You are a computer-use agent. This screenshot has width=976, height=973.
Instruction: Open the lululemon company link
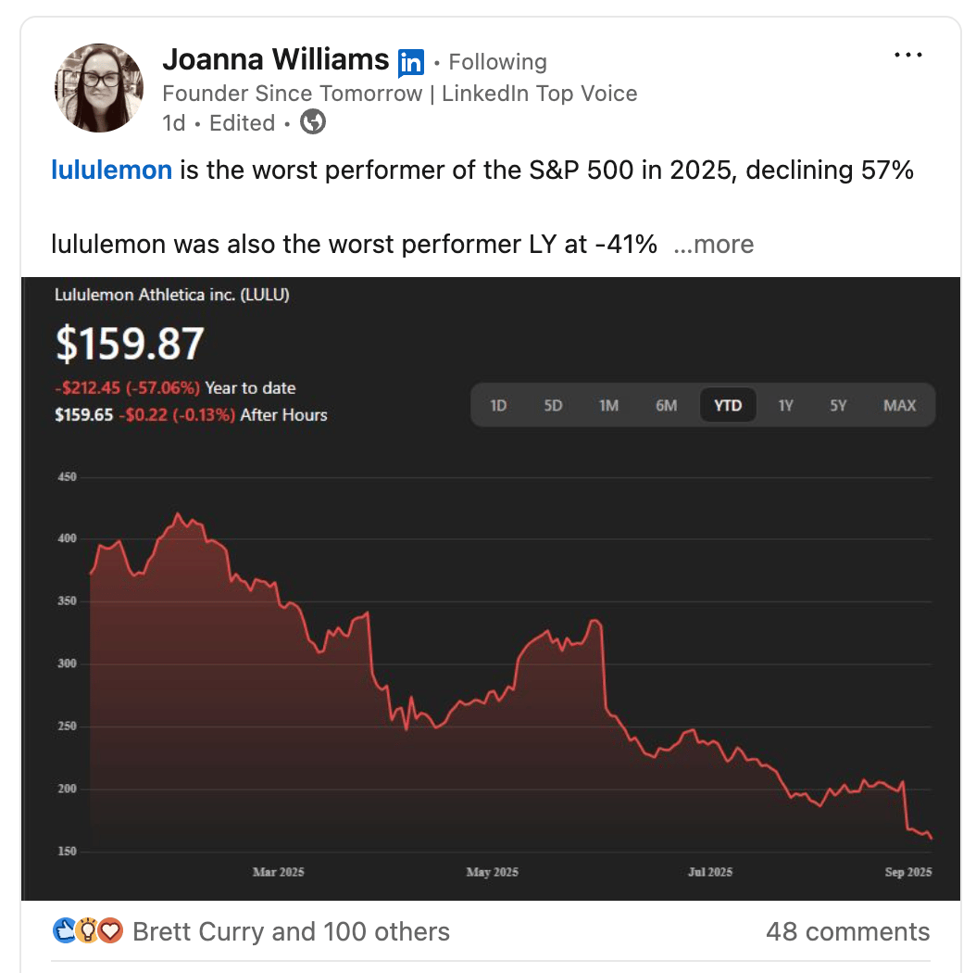point(111,171)
